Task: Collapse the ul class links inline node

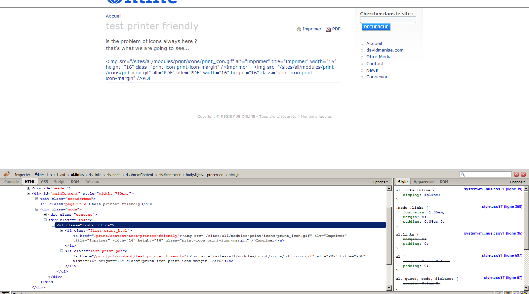Action: tap(53, 225)
